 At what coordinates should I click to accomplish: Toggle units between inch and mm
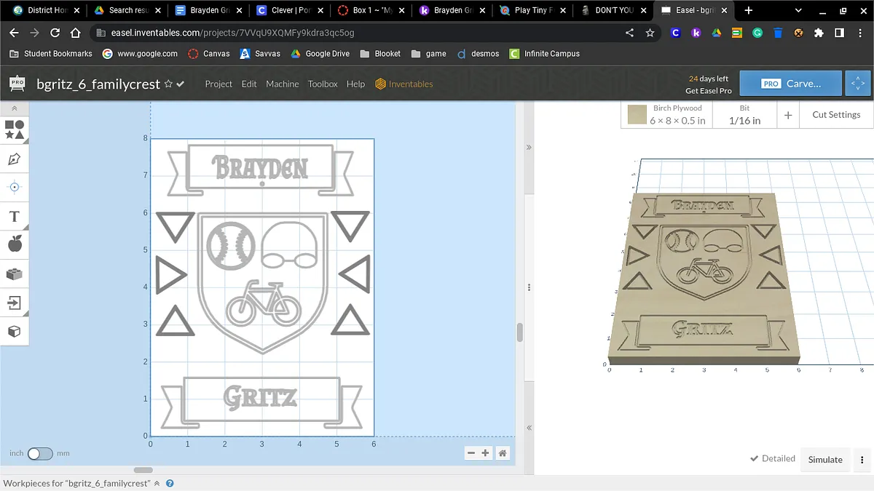point(40,453)
